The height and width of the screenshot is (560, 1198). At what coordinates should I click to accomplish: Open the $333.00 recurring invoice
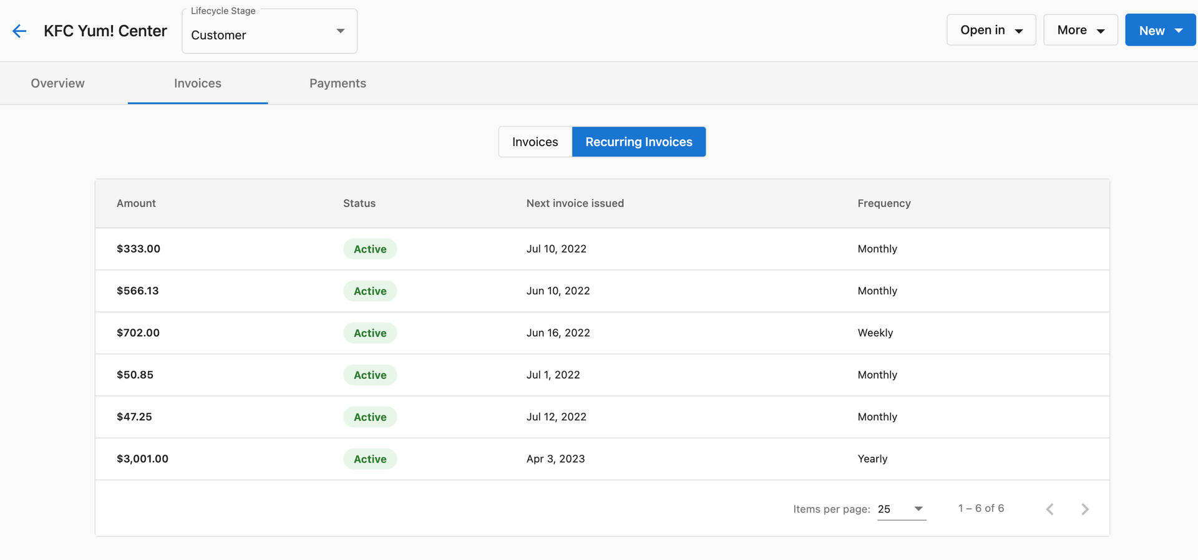click(602, 249)
